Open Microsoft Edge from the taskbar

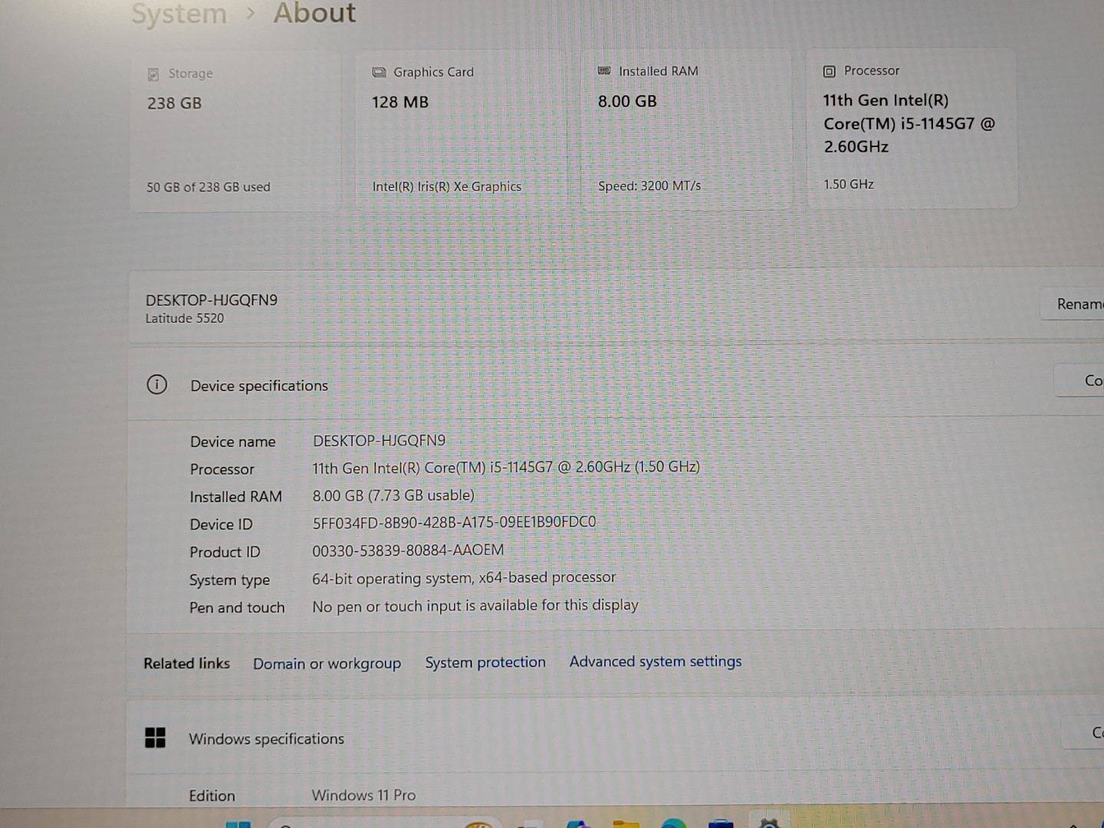pyautogui.click(x=672, y=823)
